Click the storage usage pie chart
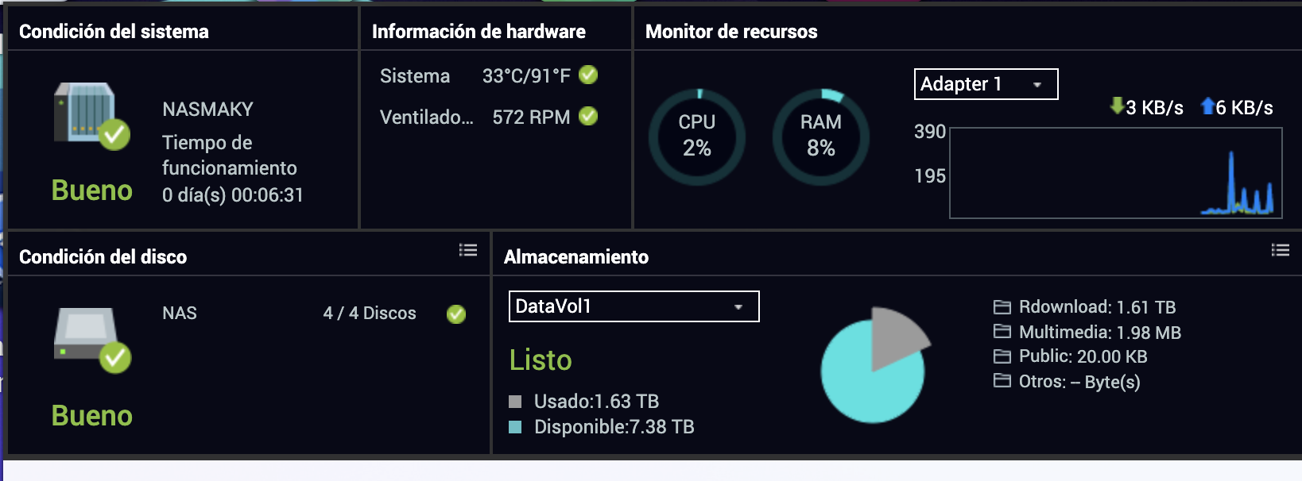The width and height of the screenshot is (1302, 481). [873, 367]
